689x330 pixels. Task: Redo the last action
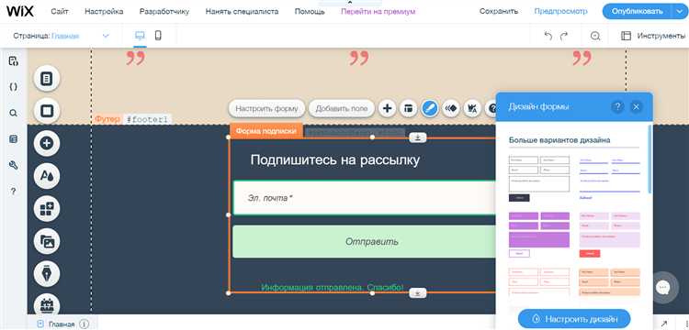[x=564, y=36]
